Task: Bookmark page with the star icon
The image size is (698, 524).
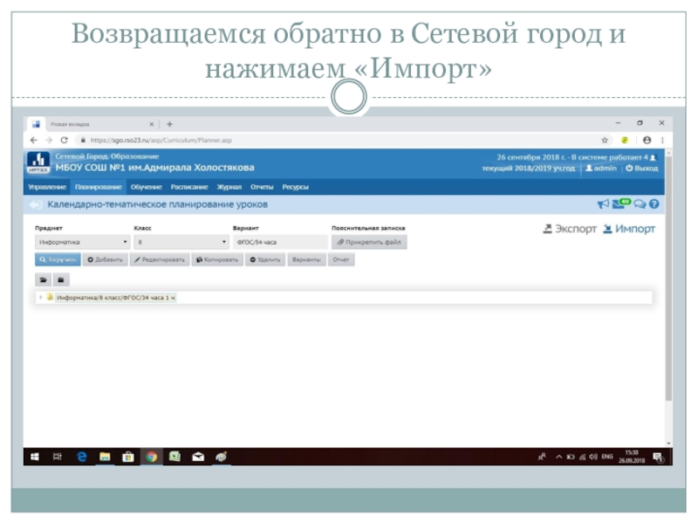Action: 605,140
